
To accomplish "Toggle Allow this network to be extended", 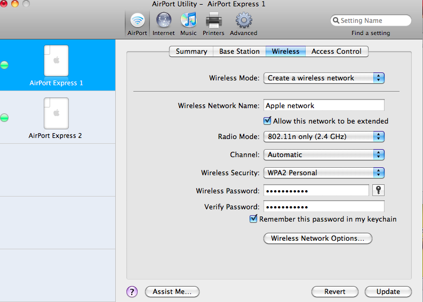I will [x=267, y=120].
